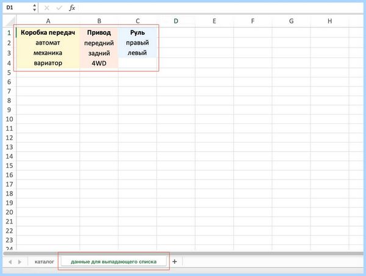Select the cell with задний
The width and height of the screenshot is (366, 276).
(x=99, y=53)
